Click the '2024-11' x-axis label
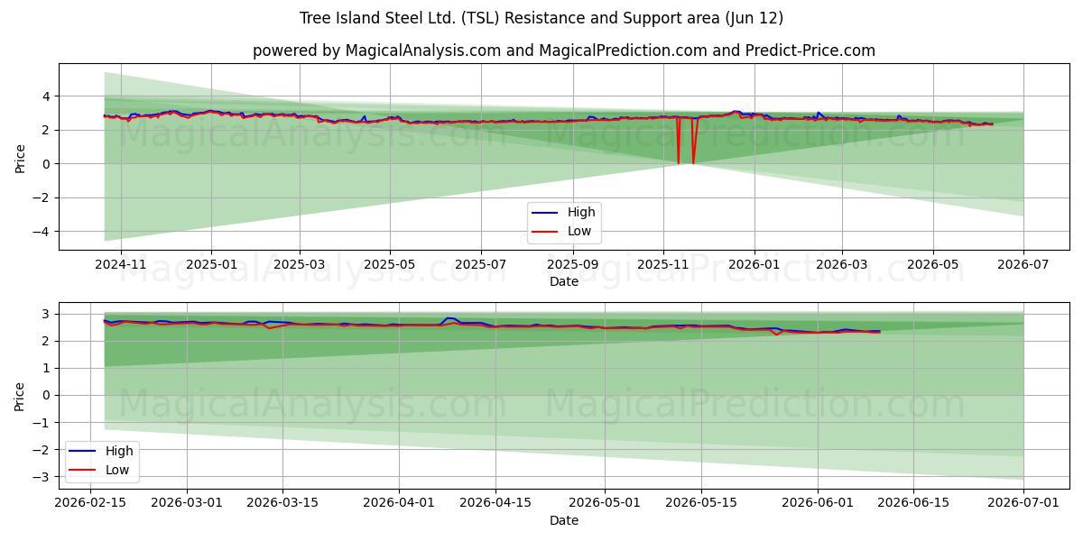The width and height of the screenshot is (1083, 541). tap(121, 265)
